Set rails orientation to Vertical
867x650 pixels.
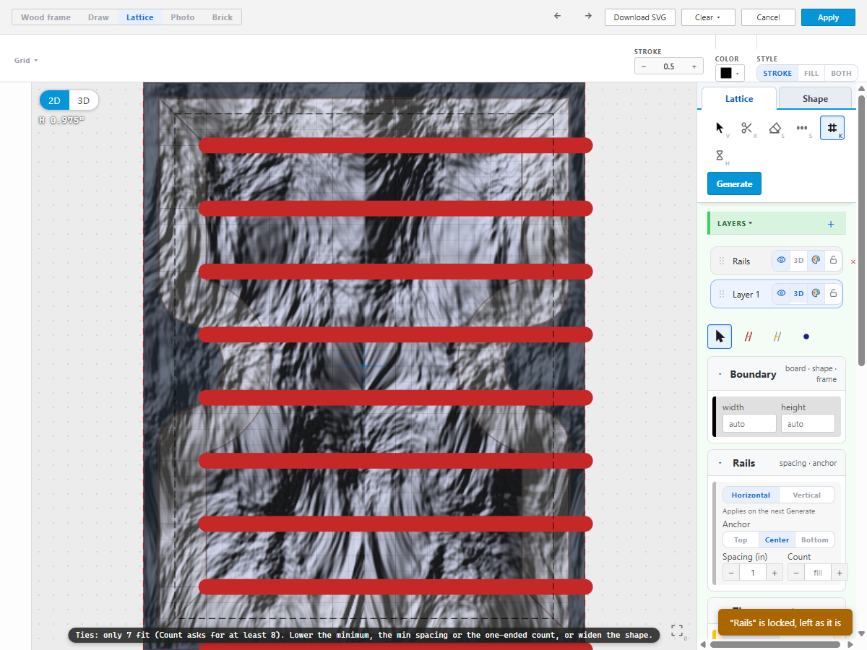(806, 495)
